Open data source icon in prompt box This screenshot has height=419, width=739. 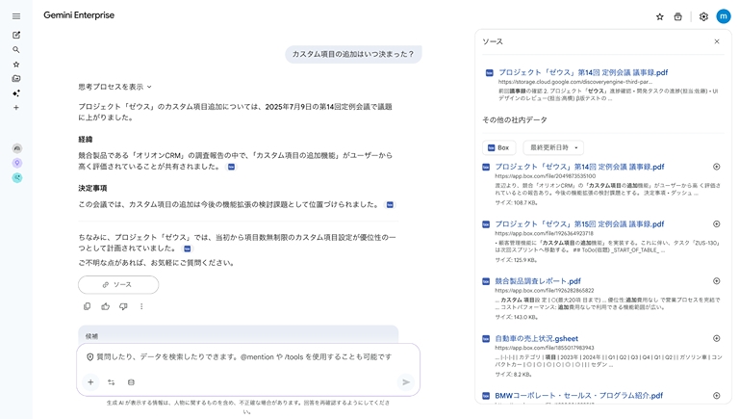pyautogui.click(x=131, y=382)
